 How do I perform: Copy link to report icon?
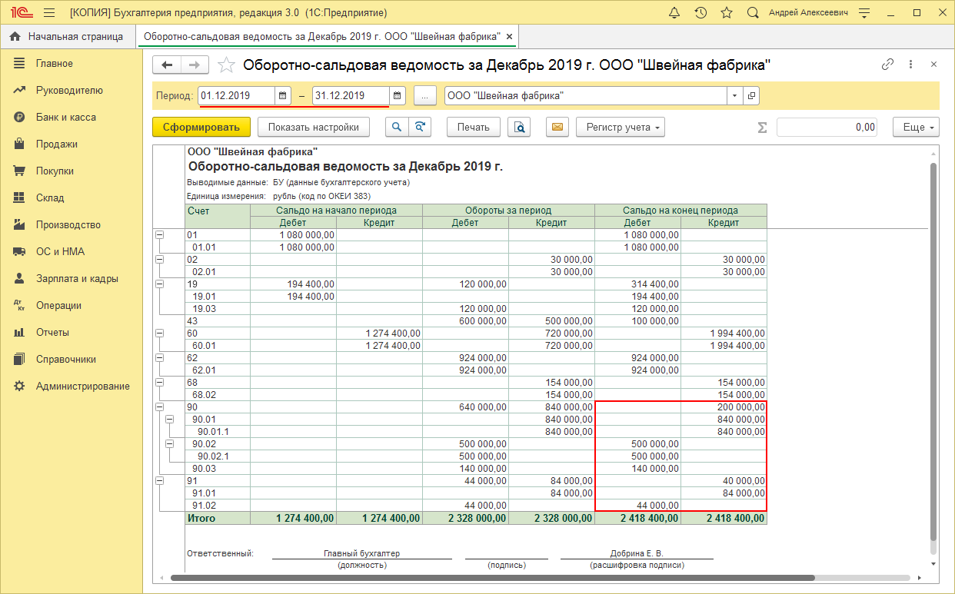click(x=887, y=65)
